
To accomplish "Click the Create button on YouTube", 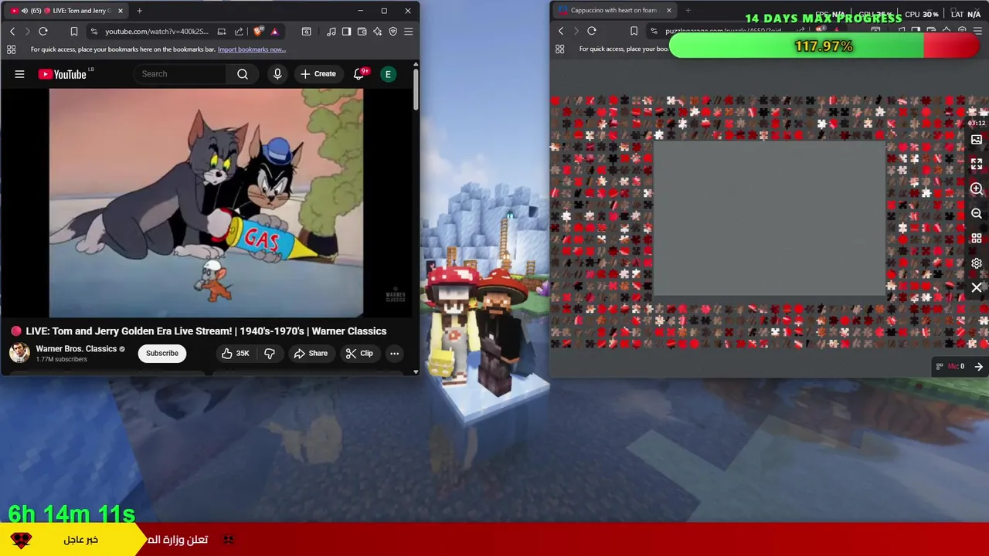I will pos(318,74).
